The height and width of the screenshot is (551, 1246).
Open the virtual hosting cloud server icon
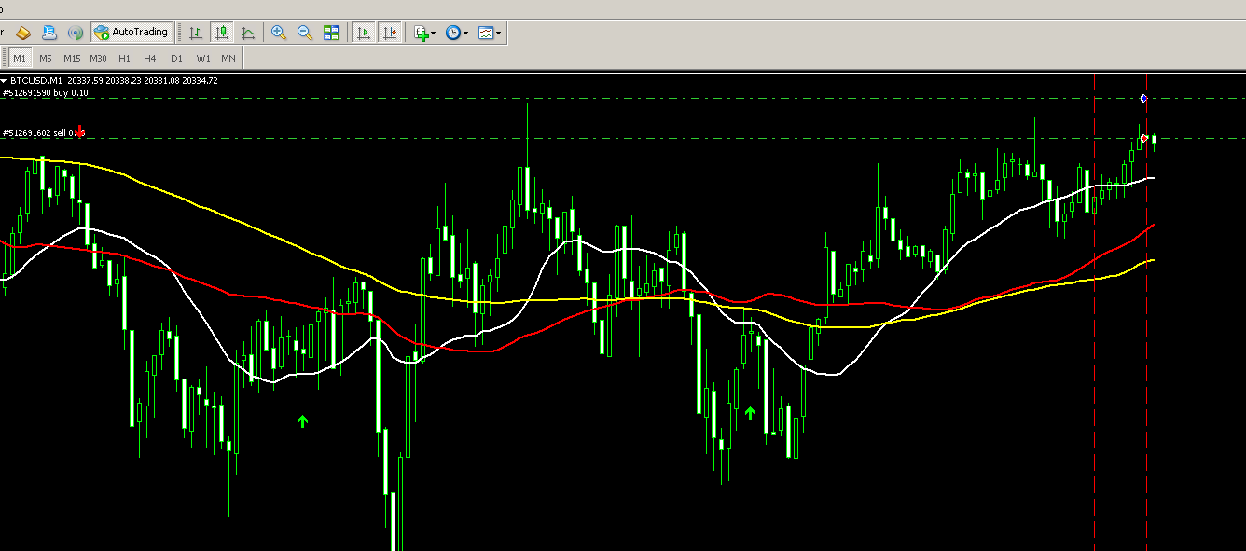[49, 33]
